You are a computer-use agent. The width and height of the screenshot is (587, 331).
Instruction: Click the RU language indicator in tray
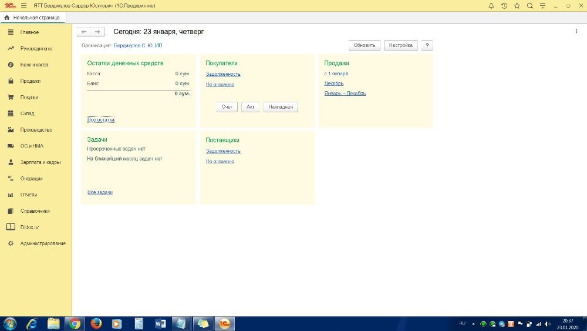(463, 323)
